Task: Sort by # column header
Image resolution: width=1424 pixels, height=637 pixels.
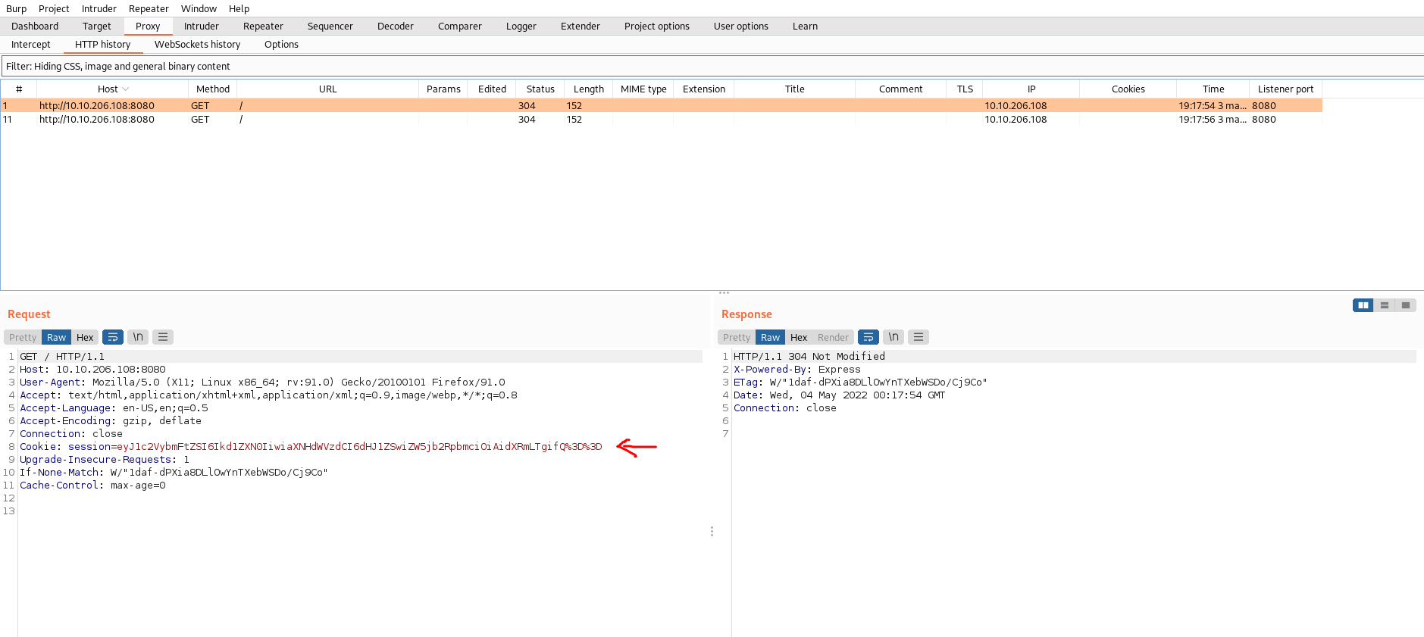Action: (x=19, y=89)
